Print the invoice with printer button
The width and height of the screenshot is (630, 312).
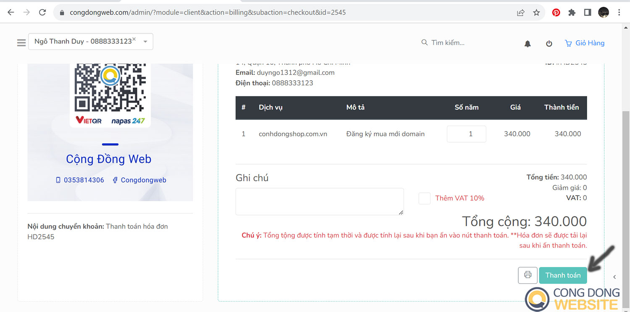click(x=528, y=275)
